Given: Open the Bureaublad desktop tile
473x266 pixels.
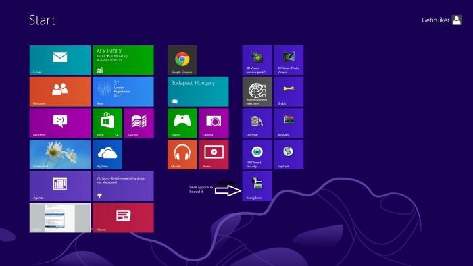Looking at the screenshot, I should [60, 155].
